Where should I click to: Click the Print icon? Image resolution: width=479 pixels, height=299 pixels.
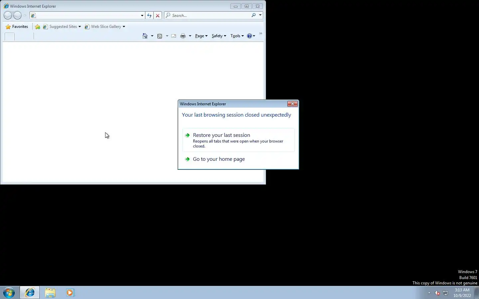(183, 36)
